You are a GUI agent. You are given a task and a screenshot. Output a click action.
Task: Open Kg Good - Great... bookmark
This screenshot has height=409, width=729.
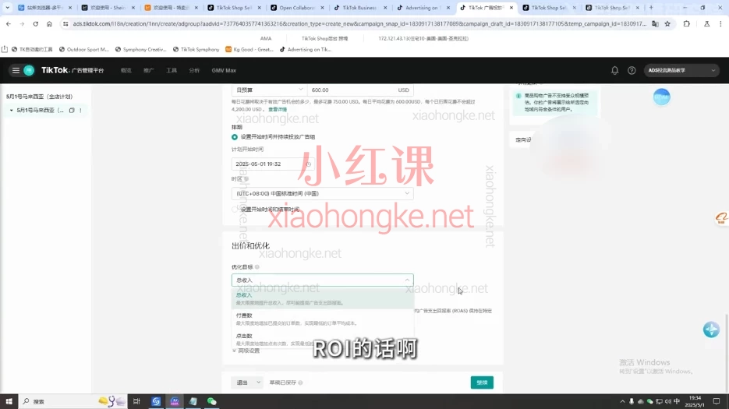[x=249, y=49]
